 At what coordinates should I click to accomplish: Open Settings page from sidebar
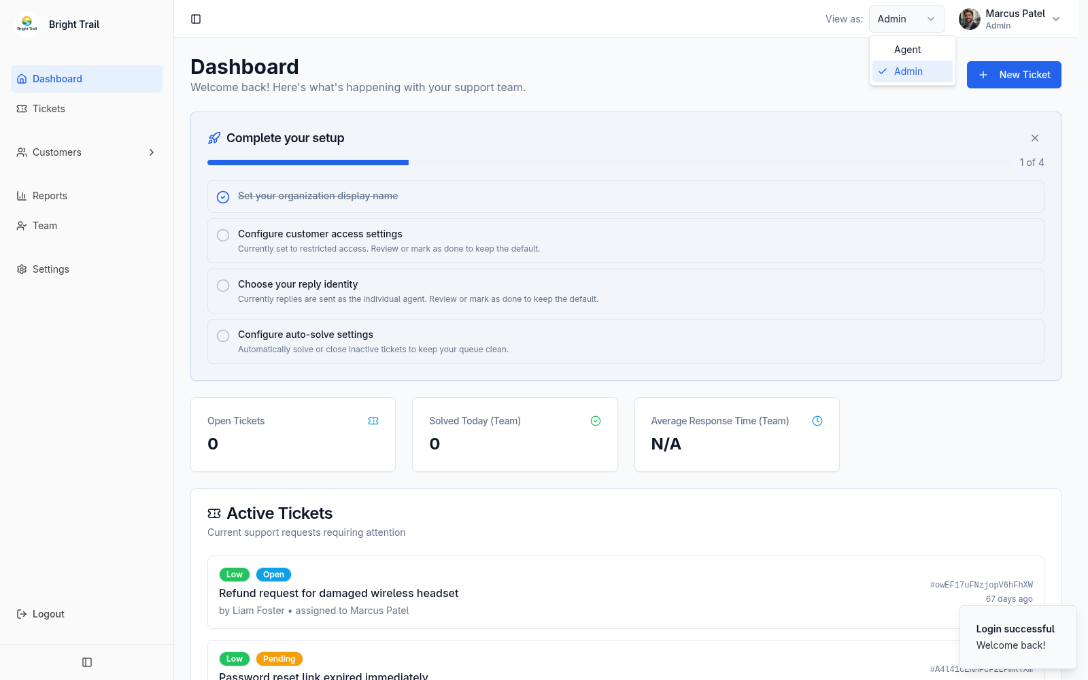pos(86,269)
